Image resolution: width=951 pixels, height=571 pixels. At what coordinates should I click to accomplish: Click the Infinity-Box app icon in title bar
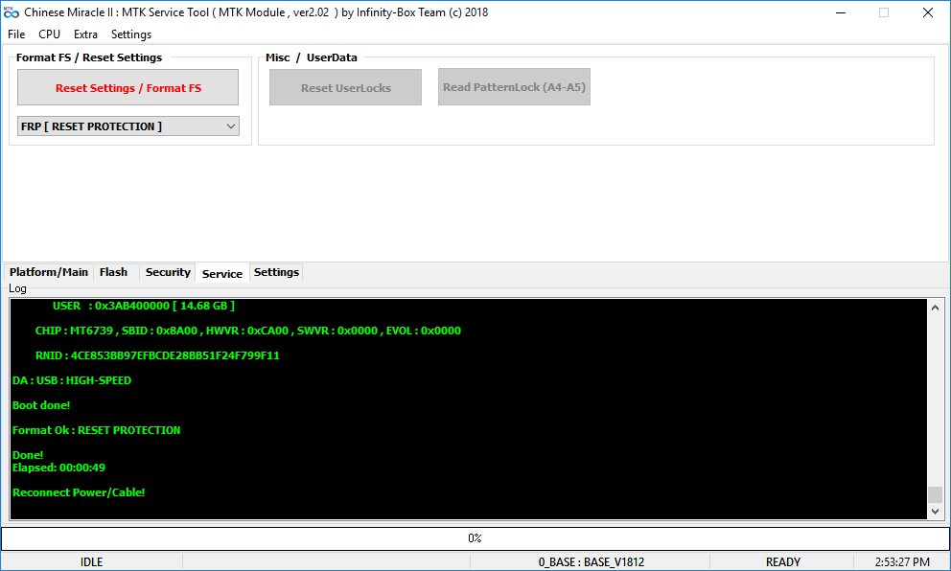pyautogui.click(x=12, y=12)
